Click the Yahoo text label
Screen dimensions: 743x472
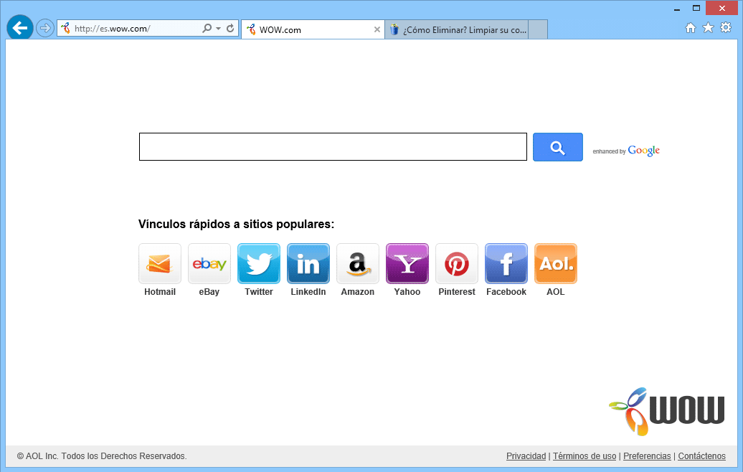pos(407,292)
